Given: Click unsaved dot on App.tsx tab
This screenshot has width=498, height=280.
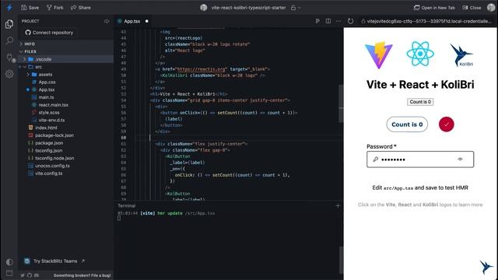Looking at the screenshot, I should pos(147,21).
